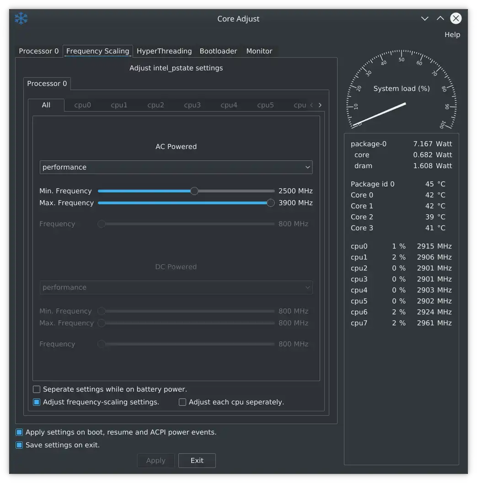
Task: Click the Exit button
Action: [197, 461]
